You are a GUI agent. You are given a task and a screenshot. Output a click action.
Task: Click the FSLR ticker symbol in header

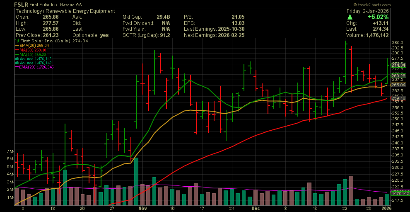22,5
